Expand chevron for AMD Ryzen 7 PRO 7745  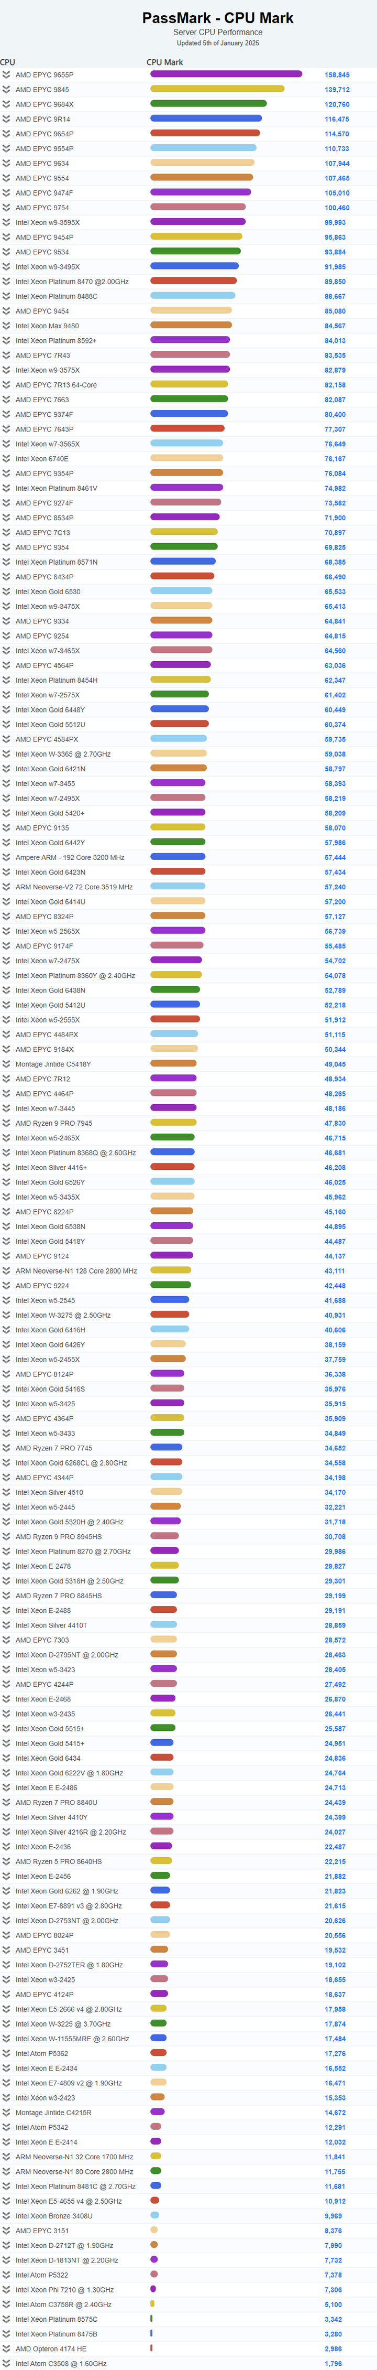(6, 1448)
